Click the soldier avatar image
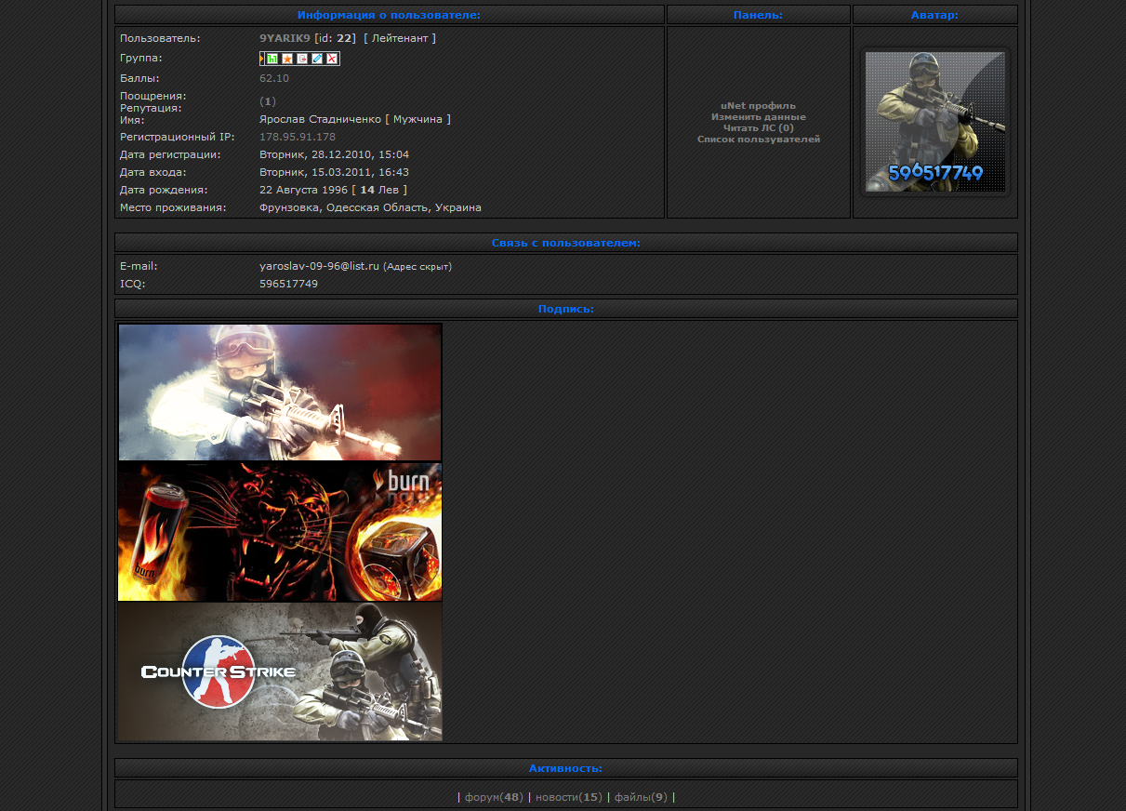 pos(934,122)
